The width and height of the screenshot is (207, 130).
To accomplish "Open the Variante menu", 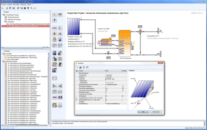I will coord(9,5).
